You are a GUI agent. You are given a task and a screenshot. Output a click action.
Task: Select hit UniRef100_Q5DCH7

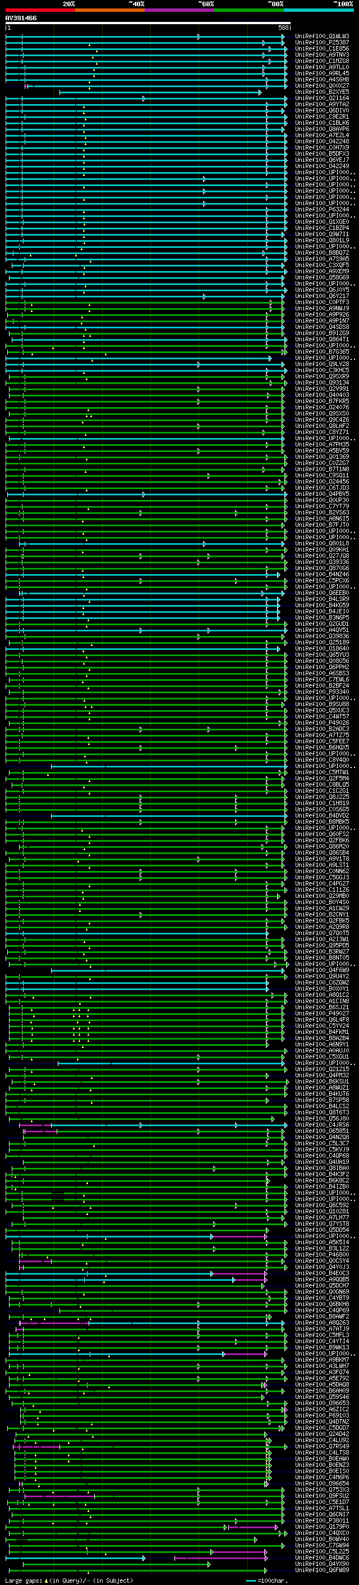coord(322,1285)
